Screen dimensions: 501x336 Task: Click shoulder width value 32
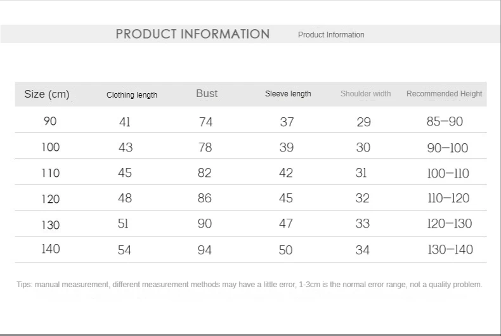(x=363, y=198)
